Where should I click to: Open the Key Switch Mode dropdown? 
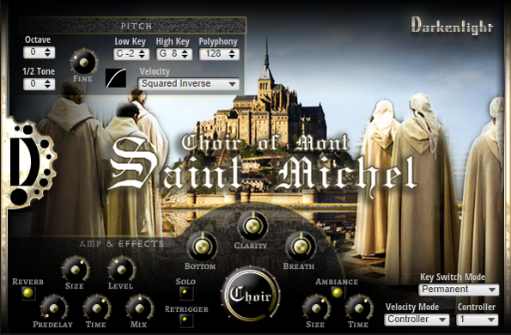(x=459, y=289)
